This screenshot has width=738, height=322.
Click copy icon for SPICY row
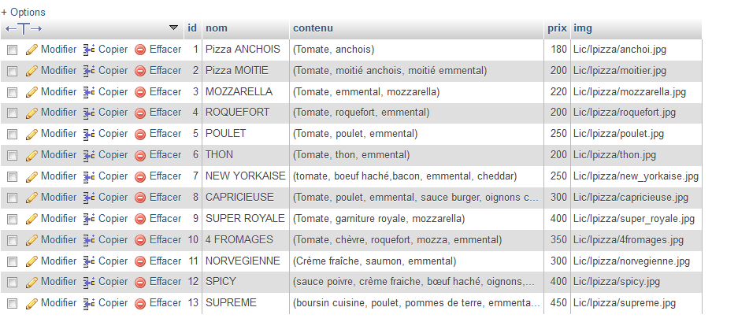pyautogui.click(x=90, y=282)
